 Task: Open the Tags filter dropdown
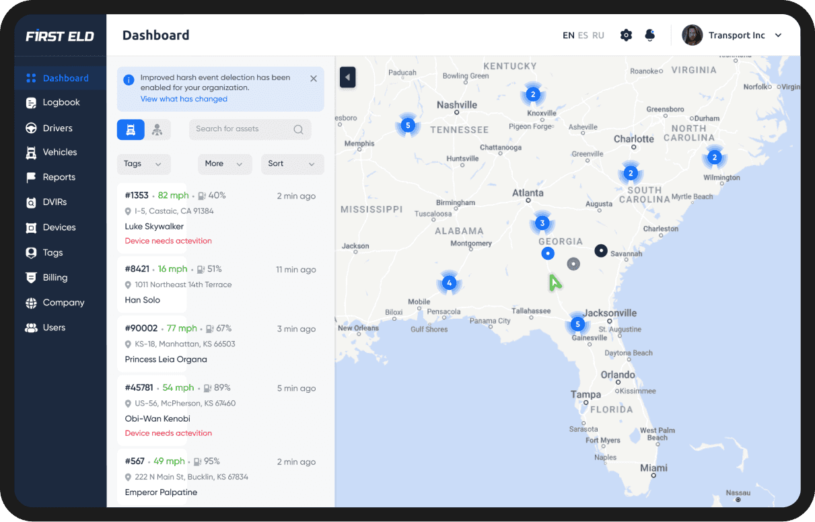point(143,164)
